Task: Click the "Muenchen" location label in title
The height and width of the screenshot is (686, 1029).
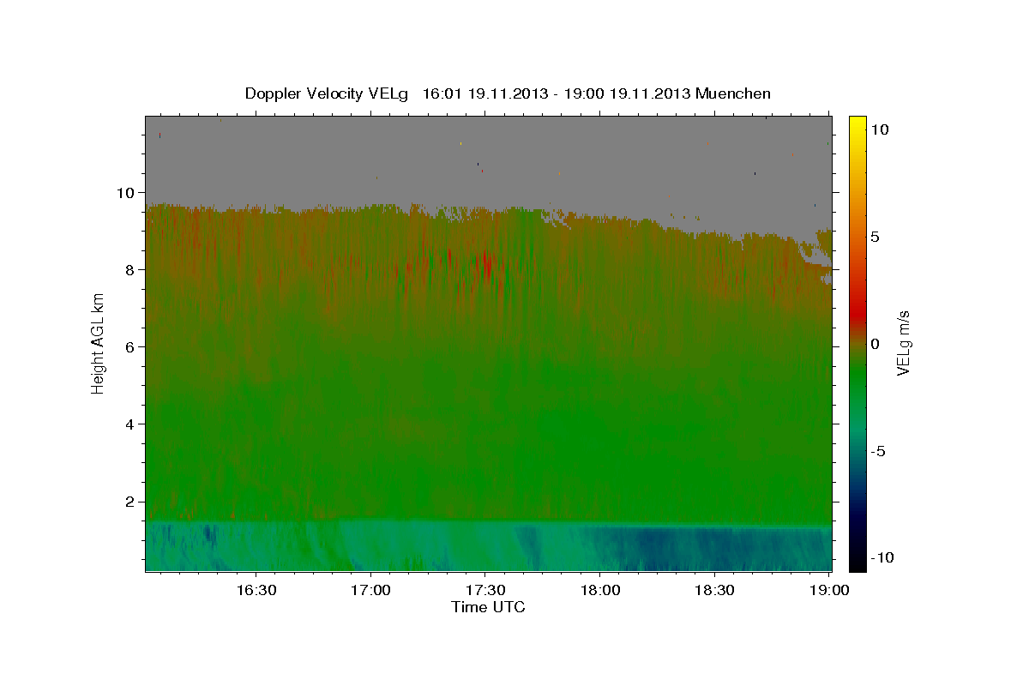Action: tap(733, 93)
